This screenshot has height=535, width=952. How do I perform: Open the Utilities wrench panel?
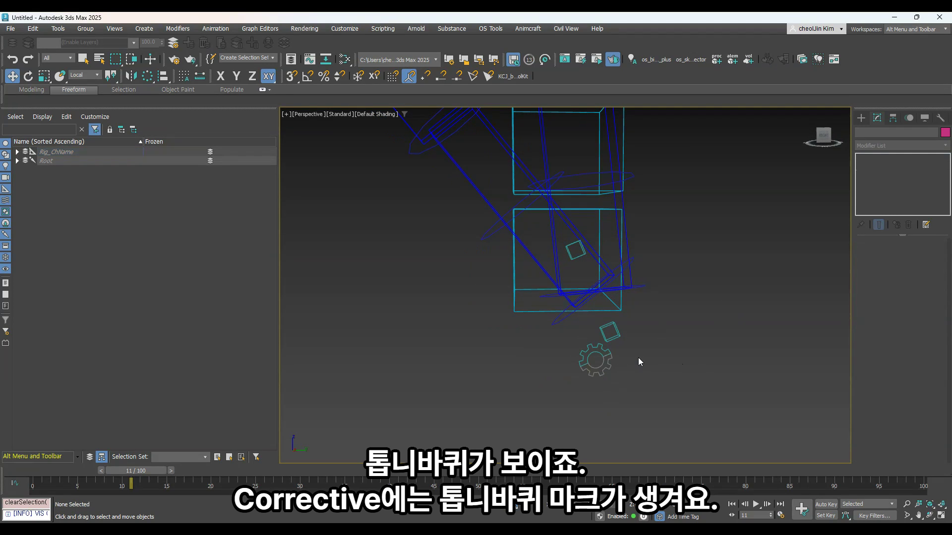coord(941,118)
